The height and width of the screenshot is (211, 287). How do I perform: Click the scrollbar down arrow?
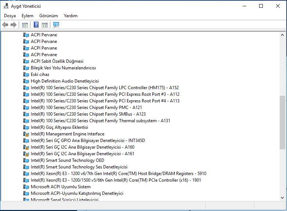tap(282, 198)
